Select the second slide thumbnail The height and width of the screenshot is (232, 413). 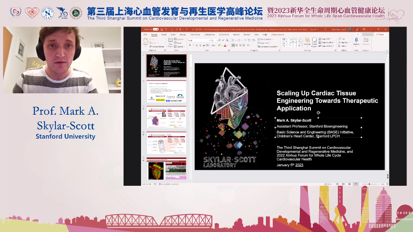(166, 91)
